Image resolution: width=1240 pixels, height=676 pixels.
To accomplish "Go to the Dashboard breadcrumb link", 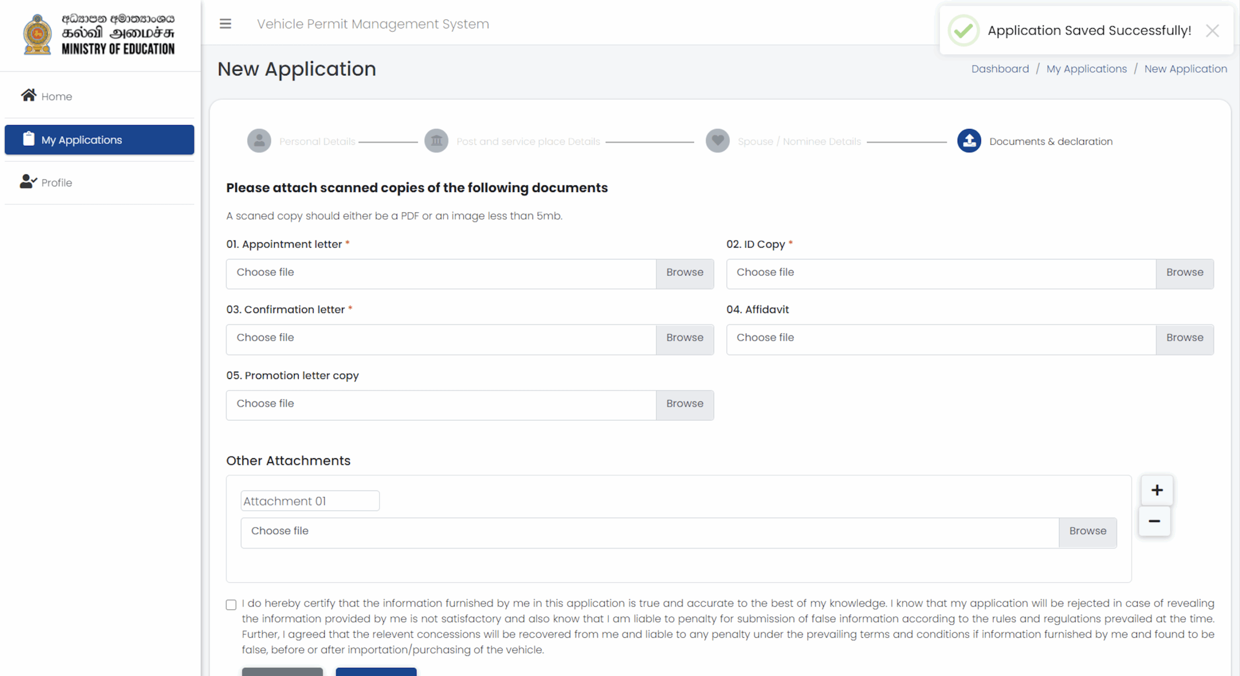I will pyautogui.click(x=1000, y=69).
